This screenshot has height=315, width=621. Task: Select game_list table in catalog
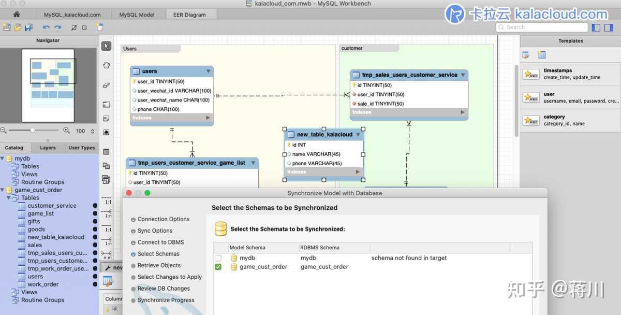click(40, 213)
